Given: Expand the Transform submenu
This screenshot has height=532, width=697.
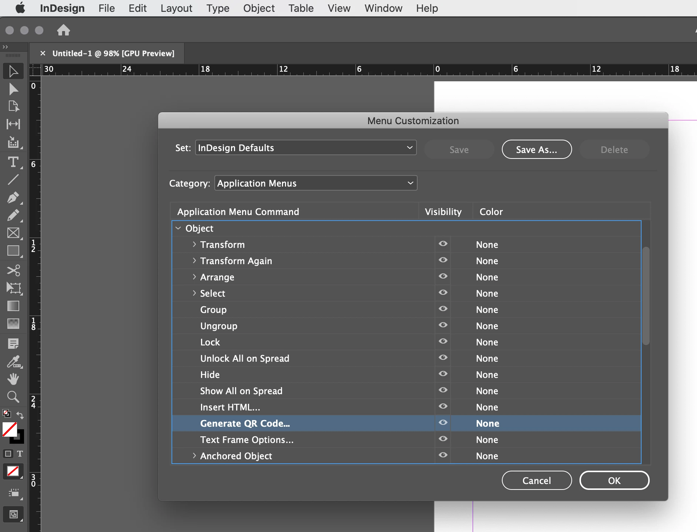Looking at the screenshot, I should [x=194, y=245].
